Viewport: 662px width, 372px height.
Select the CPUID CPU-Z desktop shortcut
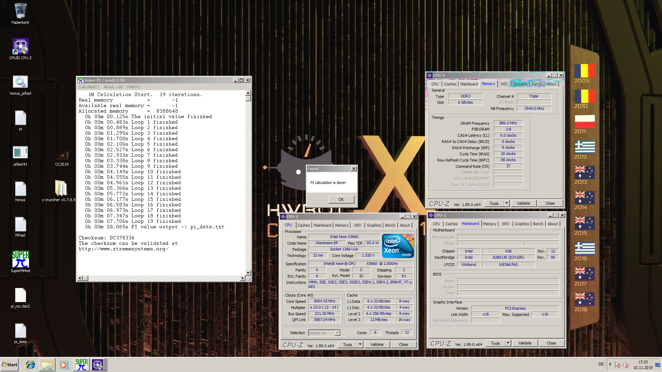coord(20,49)
